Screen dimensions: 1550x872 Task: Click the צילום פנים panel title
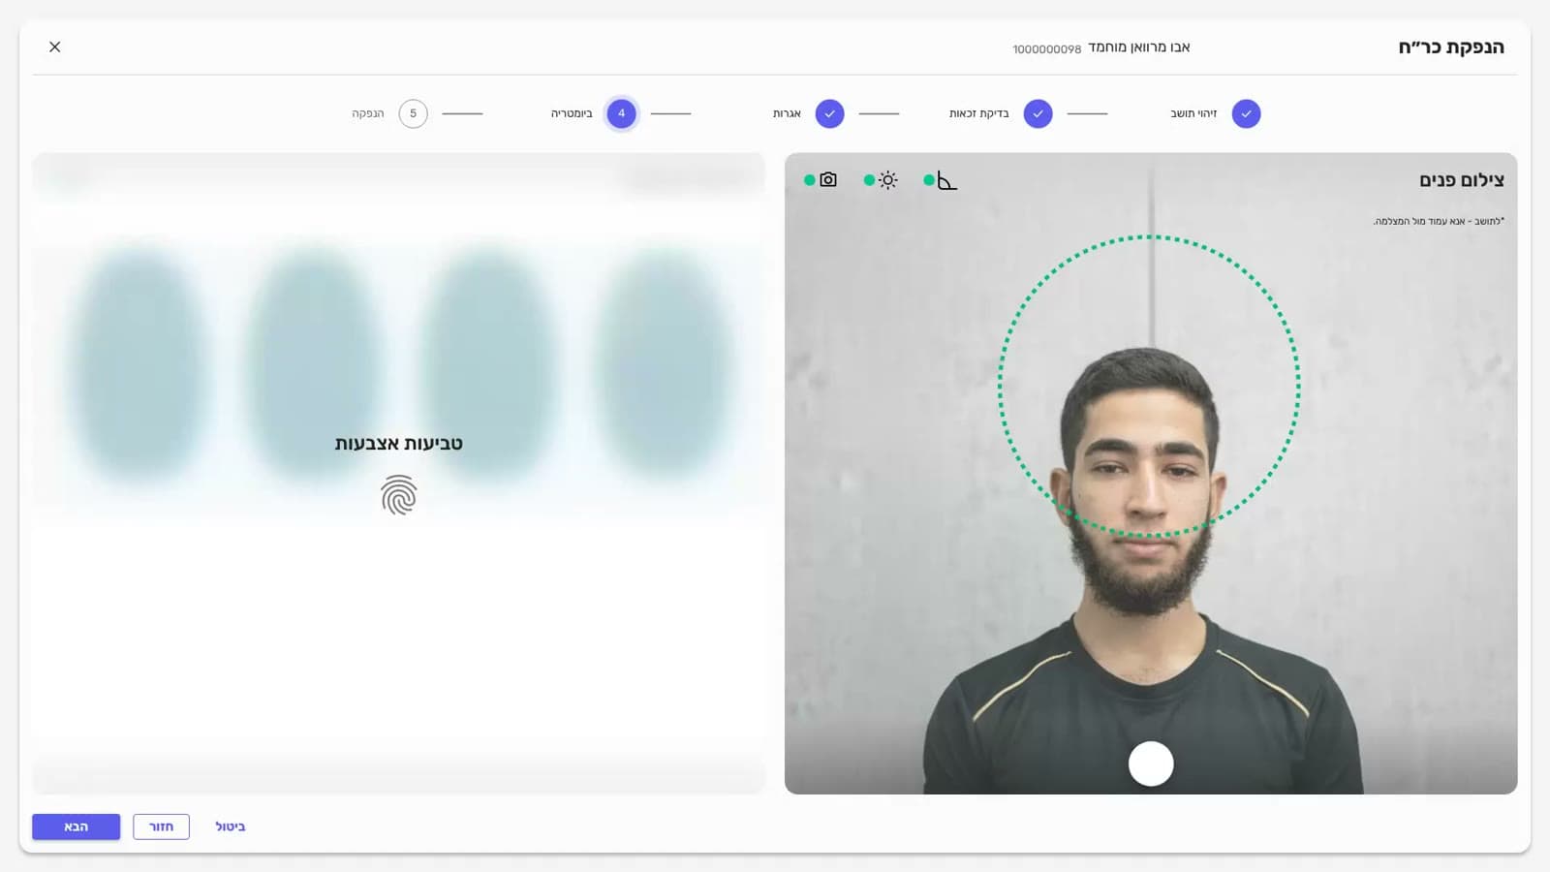pyautogui.click(x=1462, y=180)
